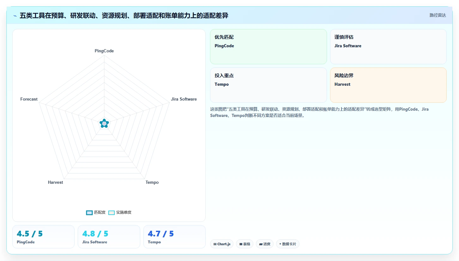459x261 pixels.
Task: Click the 路径雷达 label in header
Action: point(438,15)
